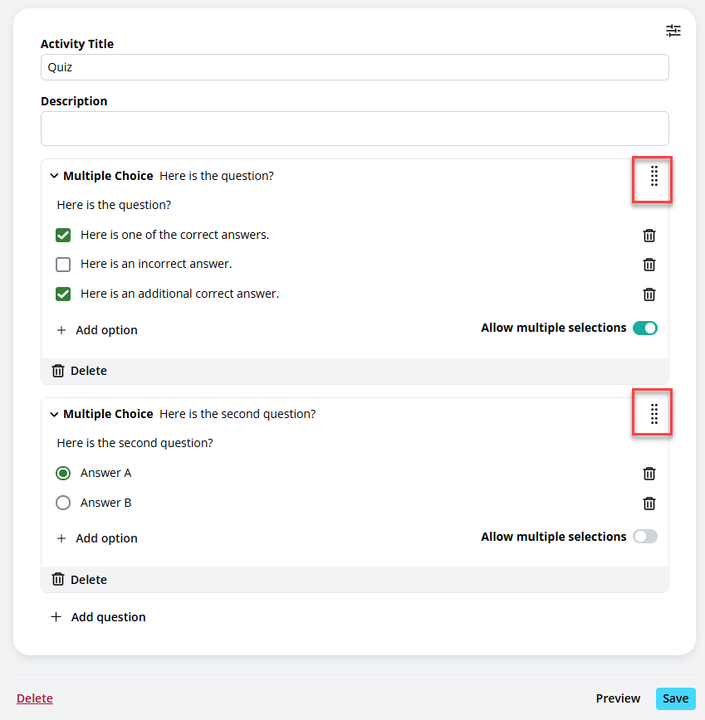Check the 'Here is an incorrect answer' box

(x=63, y=265)
